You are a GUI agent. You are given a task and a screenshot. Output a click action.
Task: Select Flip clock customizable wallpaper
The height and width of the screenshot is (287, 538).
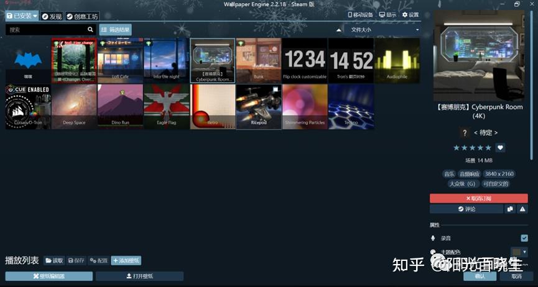[305, 60]
